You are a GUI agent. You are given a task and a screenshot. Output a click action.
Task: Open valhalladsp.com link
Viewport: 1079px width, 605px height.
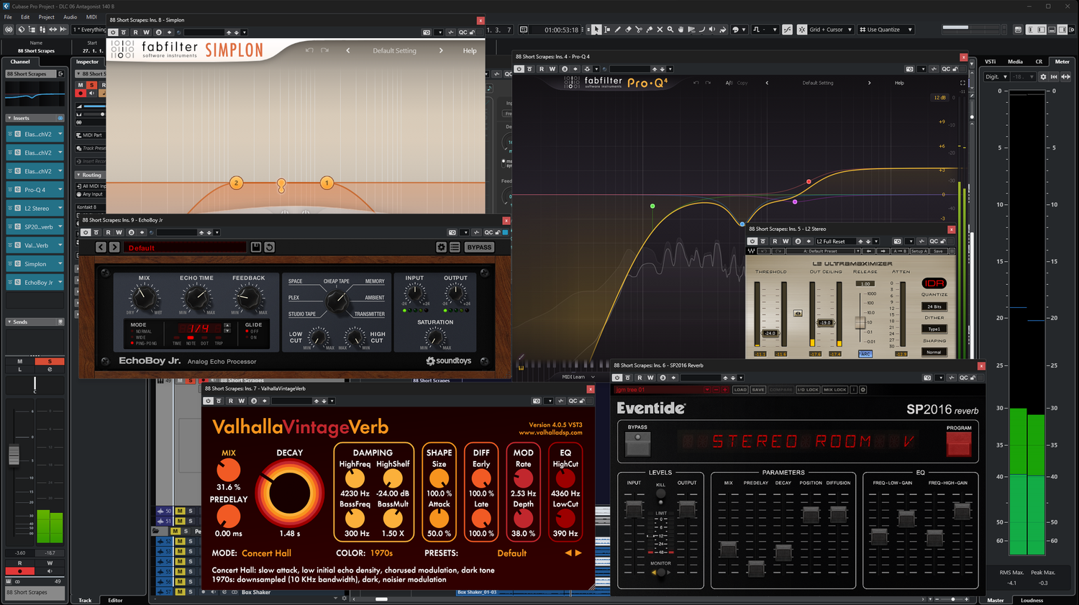point(550,432)
